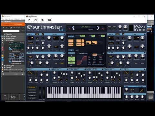Go to the previous preset with the left arrow
155x116 pixels.
click(x=73, y=28)
